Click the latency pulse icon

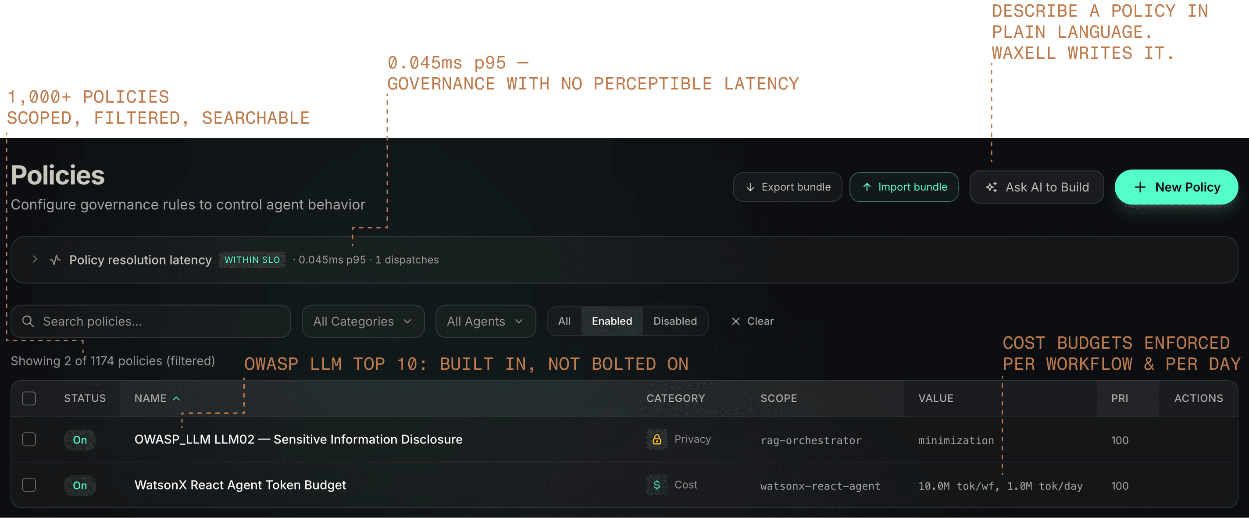(55, 260)
